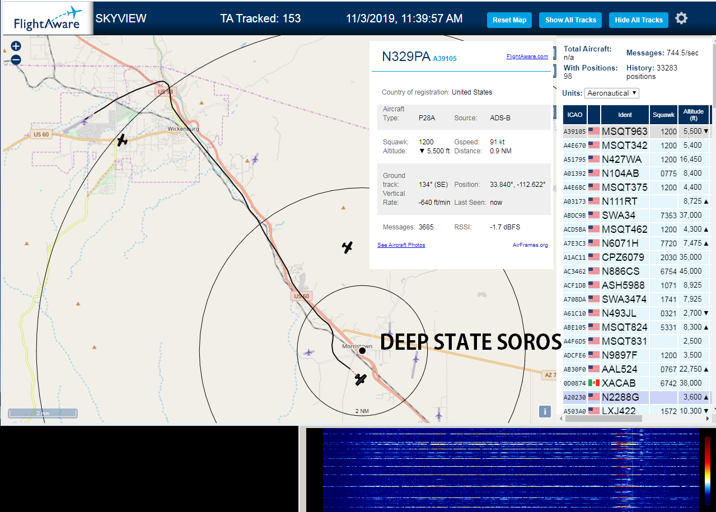Click the TA Tracked: 153 counter
The image size is (716, 512).
pyautogui.click(x=260, y=18)
